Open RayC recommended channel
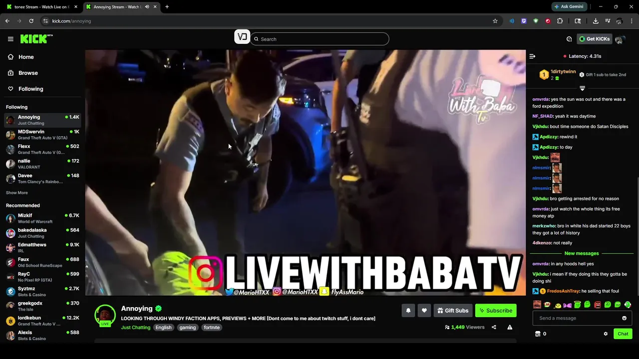639x359 pixels. tap(42, 277)
